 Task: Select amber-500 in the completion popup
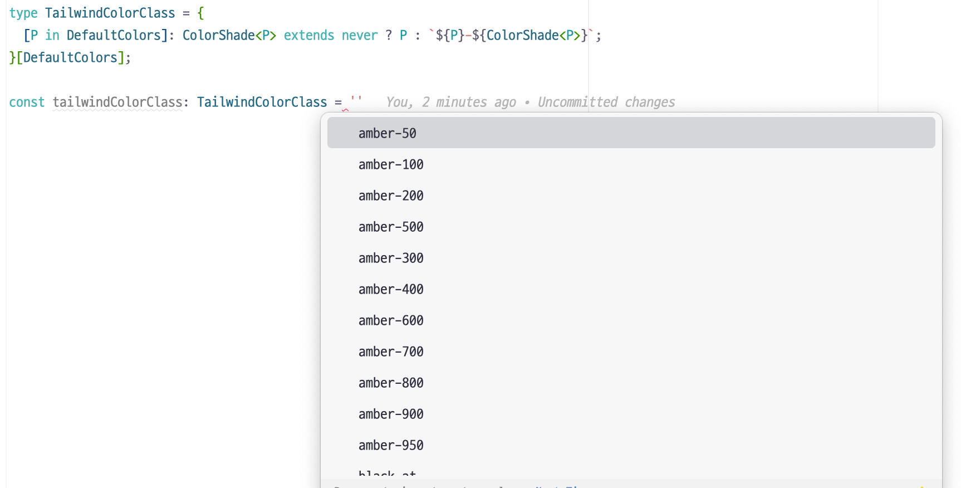(x=391, y=227)
